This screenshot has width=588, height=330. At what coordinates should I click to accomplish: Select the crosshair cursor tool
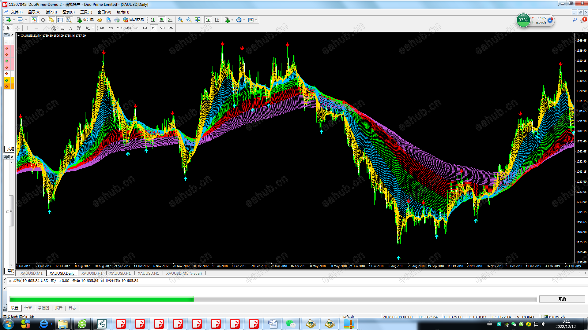[17, 28]
